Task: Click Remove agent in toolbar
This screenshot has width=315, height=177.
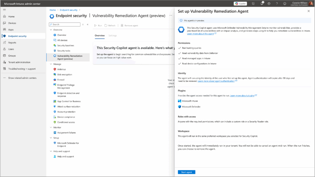Action: [x=130, y=26]
